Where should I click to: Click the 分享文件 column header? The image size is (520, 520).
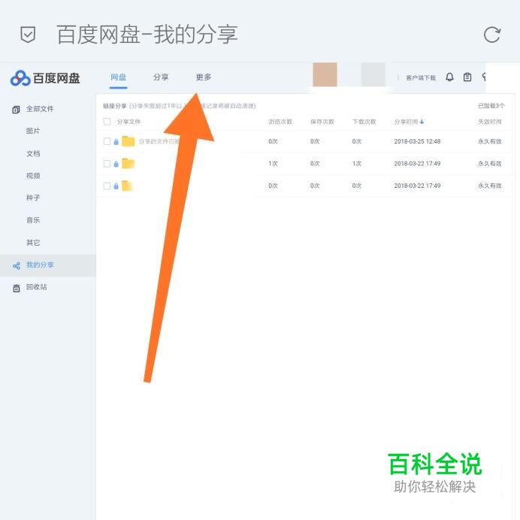click(128, 122)
